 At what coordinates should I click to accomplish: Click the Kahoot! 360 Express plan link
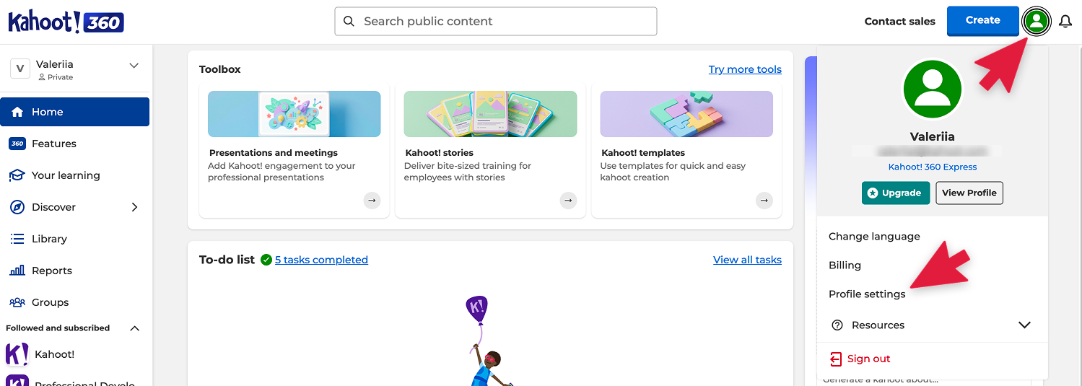coord(933,167)
